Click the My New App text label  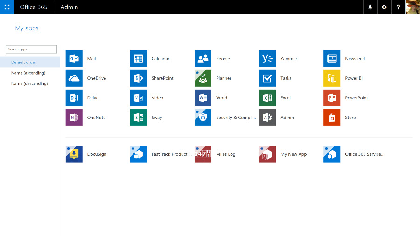click(294, 154)
